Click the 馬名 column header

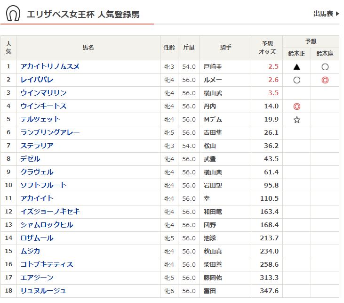(x=88, y=48)
